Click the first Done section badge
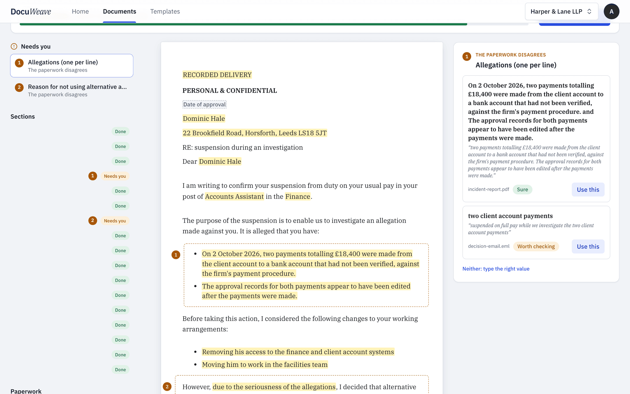Image resolution: width=630 pixels, height=394 pixels. click(120, 131)
